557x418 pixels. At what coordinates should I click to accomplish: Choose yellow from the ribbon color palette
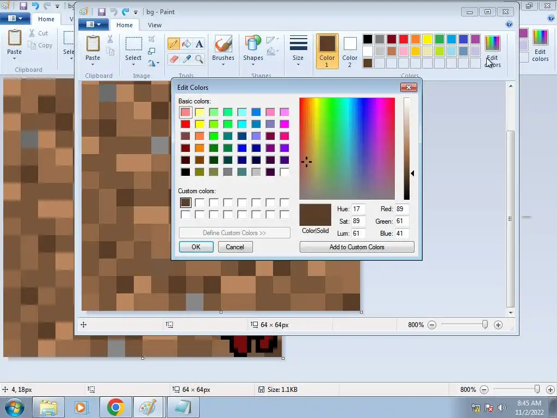tap(428, 39)
